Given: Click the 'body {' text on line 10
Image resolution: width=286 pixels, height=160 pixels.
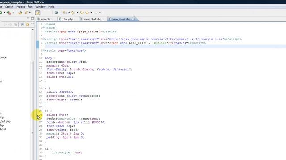Looking at the screenshot, I should (50, 58).
